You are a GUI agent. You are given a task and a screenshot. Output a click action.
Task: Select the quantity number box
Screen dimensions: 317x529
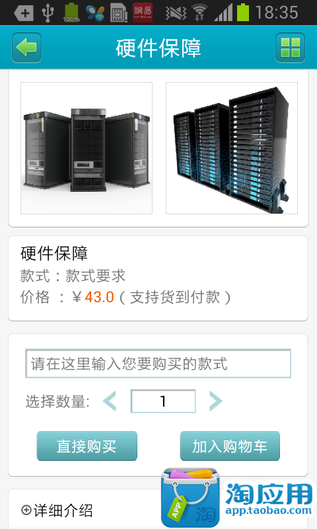(x=163, y=401)
